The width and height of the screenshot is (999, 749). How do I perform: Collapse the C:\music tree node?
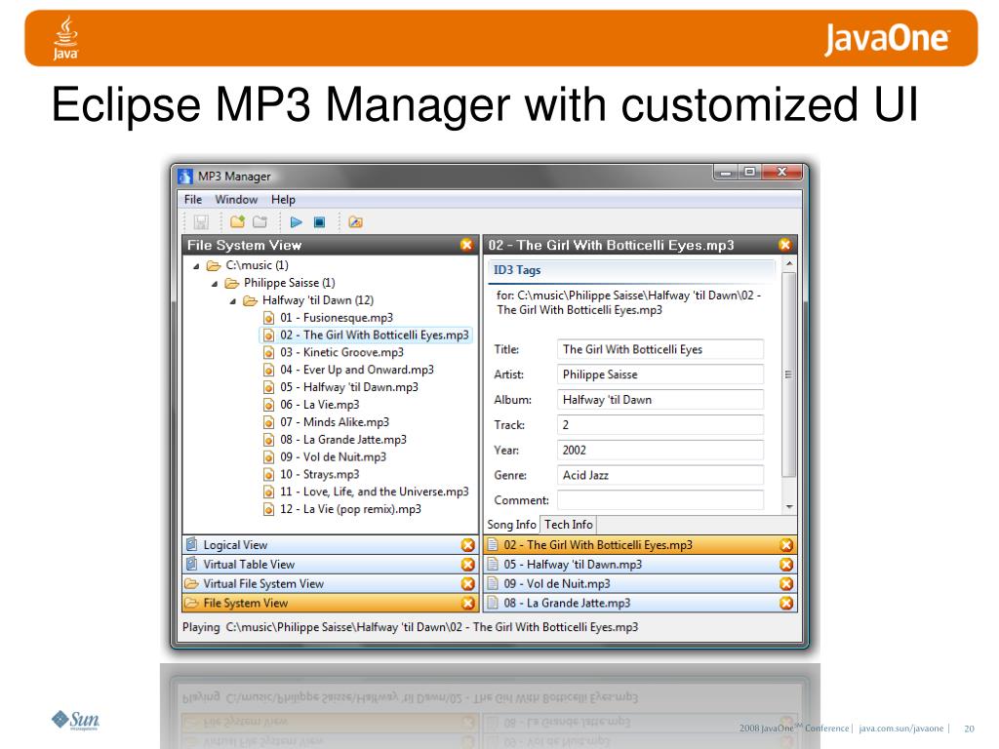[x=196, y=266]
